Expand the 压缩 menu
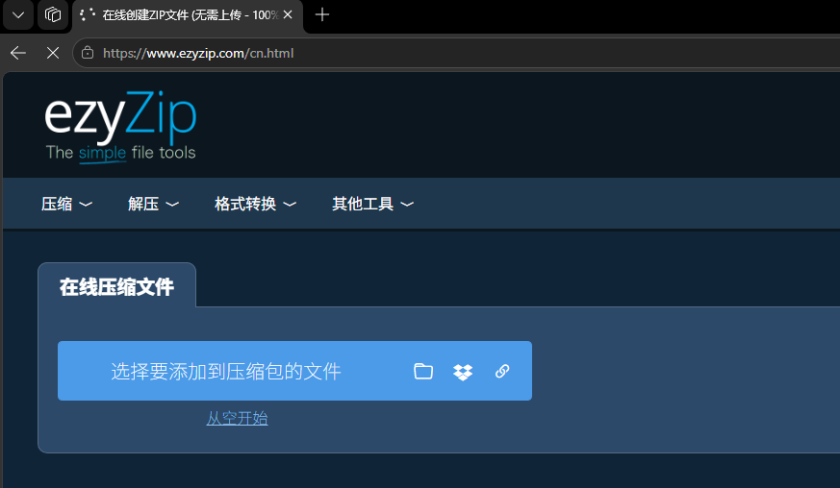 [66, 204]
